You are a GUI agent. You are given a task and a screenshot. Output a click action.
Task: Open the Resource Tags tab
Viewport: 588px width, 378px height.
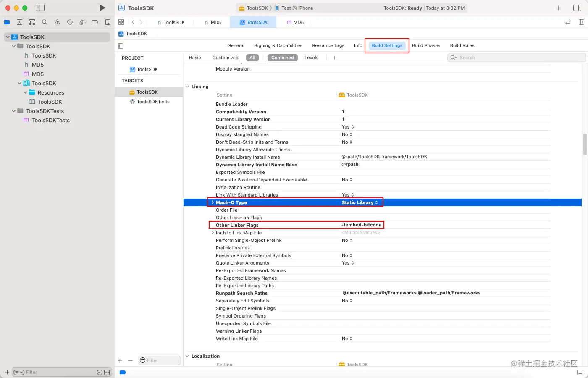[328, 45]
